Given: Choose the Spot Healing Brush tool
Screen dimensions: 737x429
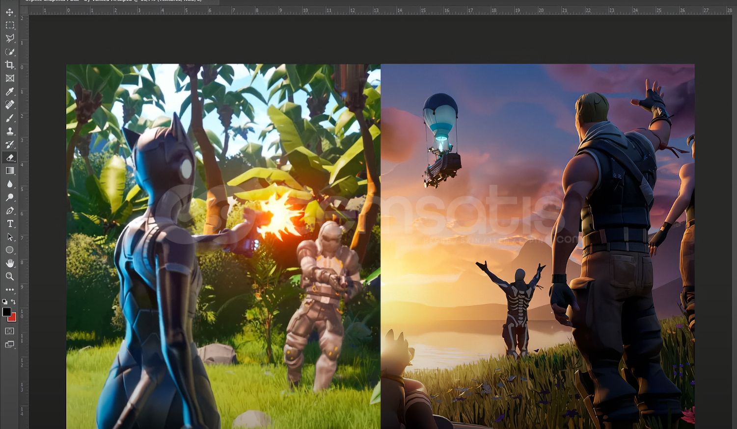Looking at the screenshot, I should click(10, 104).
